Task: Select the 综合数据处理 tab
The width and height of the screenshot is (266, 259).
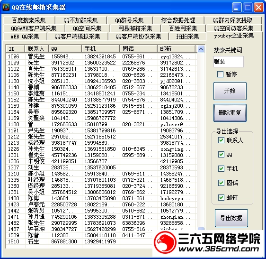Action: (x=178, y=20)
